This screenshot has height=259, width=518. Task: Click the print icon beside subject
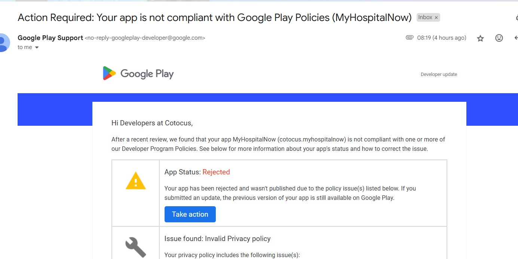tap(517, 18)
